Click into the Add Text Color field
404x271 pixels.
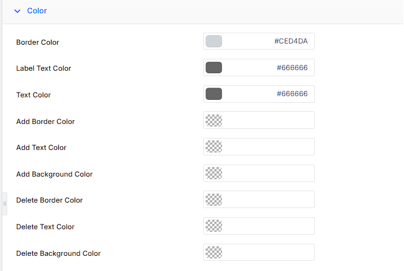click(259, 146)
